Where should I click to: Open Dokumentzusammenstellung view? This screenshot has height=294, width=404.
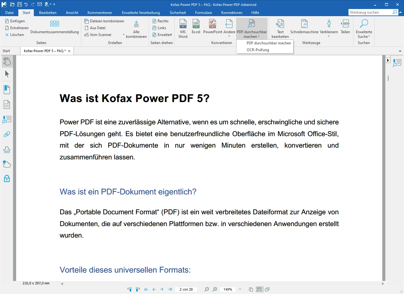coord(55,27)
